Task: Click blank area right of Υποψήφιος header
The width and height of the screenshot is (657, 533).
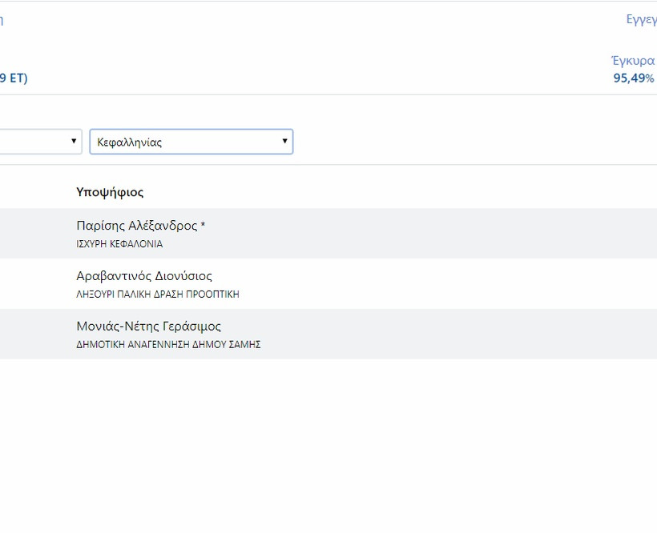Action: (x=401, y=192)
